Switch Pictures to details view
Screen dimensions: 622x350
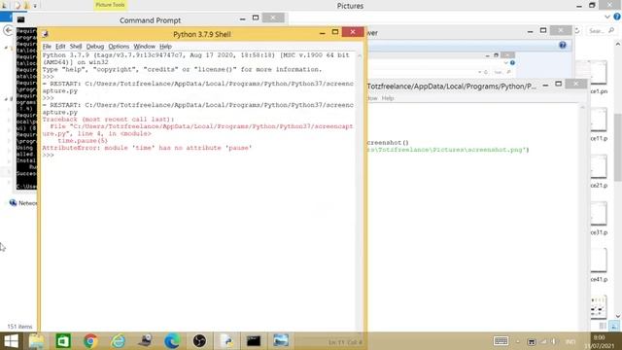click(x=603, y=327)
